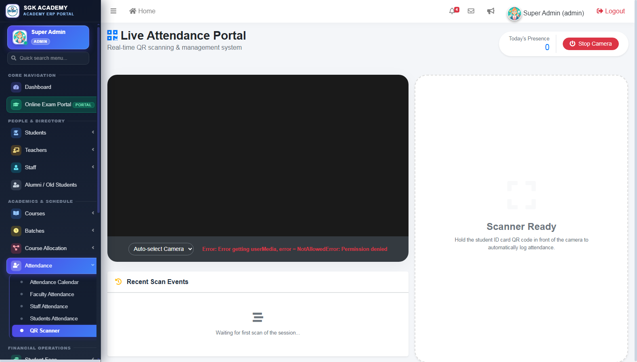Click the Super Admin (admin) name

point(554,13)
